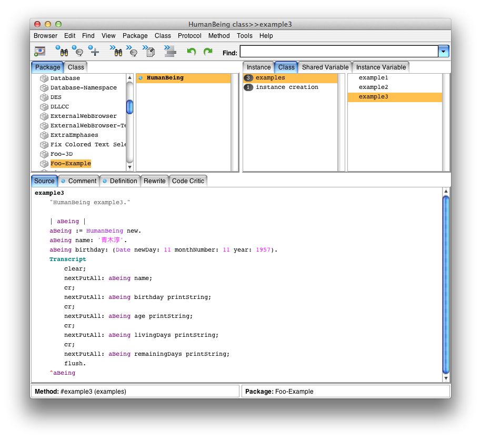Viewport: 481px width, 440px height.
Task: Click the package list scrollbar thumb
Action: [130, 107]
